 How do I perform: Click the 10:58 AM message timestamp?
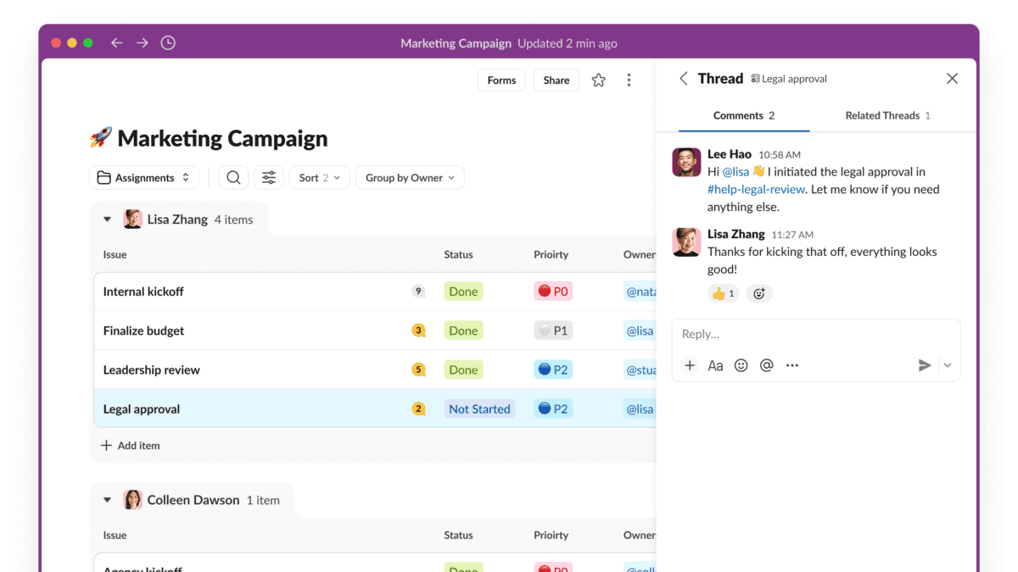pyautogui.click(x=780, y=155)
